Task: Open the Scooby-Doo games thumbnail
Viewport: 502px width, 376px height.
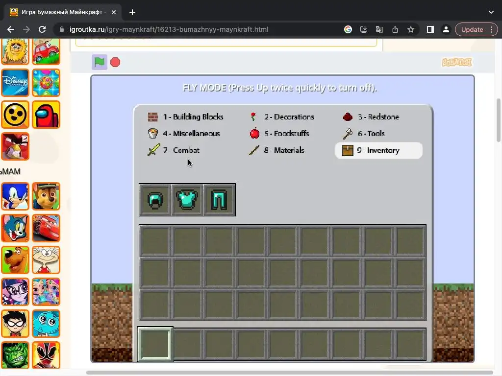Action: tap(15, 260)
